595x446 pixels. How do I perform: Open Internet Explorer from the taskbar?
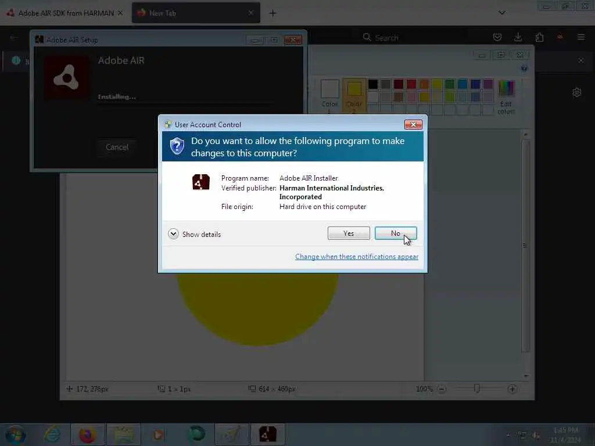[52, 434]
